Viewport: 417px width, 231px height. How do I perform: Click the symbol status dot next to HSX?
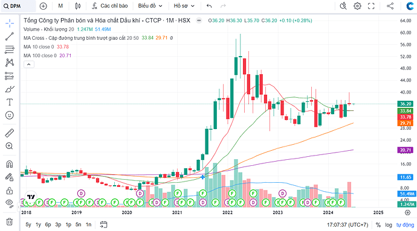point(199,21)
